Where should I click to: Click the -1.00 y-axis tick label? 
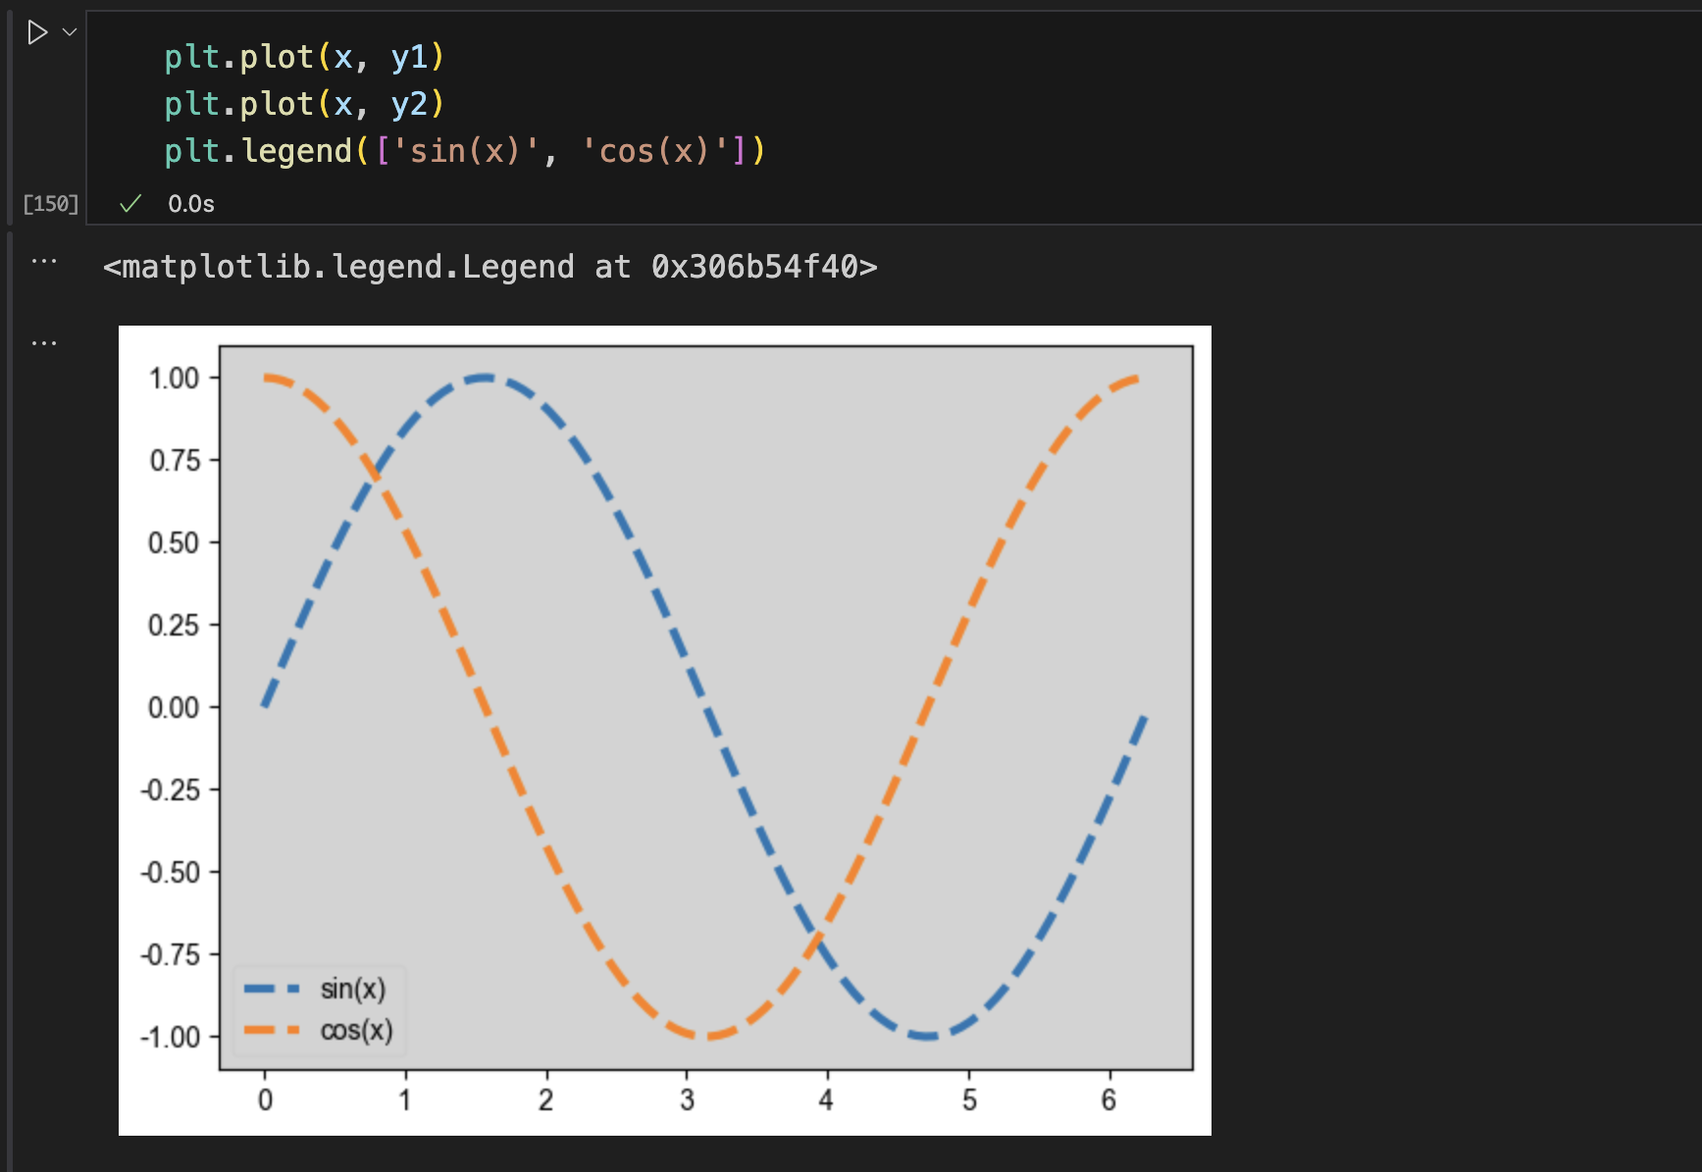point(170,1038)
